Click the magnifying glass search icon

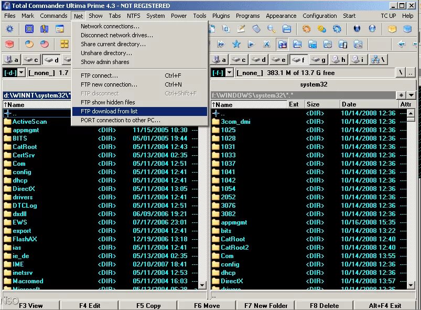pos(271,29)
